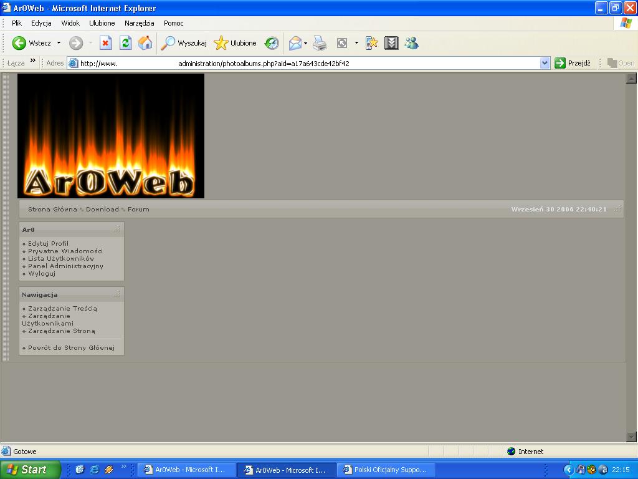Open Zarządzanie Użytkownikami link
This screenshot has width=638, height=479.
(47, 320)
